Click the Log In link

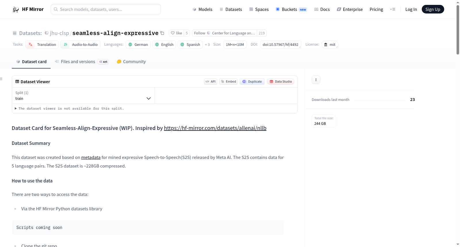coord(411,9)
